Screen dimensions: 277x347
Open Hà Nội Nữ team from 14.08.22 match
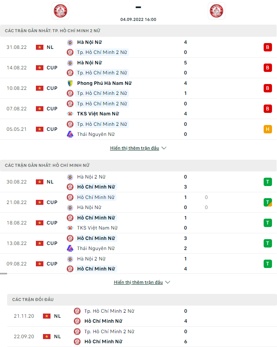pyautogui.click(x=89, y=63)
